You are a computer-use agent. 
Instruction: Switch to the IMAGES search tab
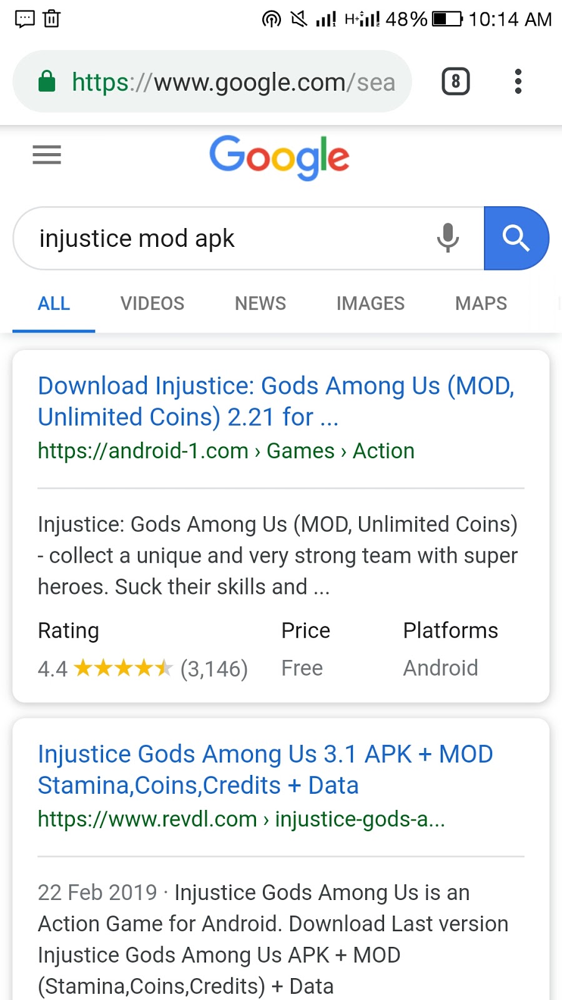click(x=370, y=304)
